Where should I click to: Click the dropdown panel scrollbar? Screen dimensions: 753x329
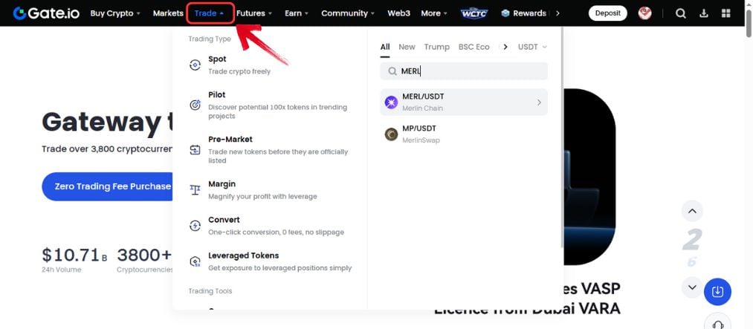561,139
